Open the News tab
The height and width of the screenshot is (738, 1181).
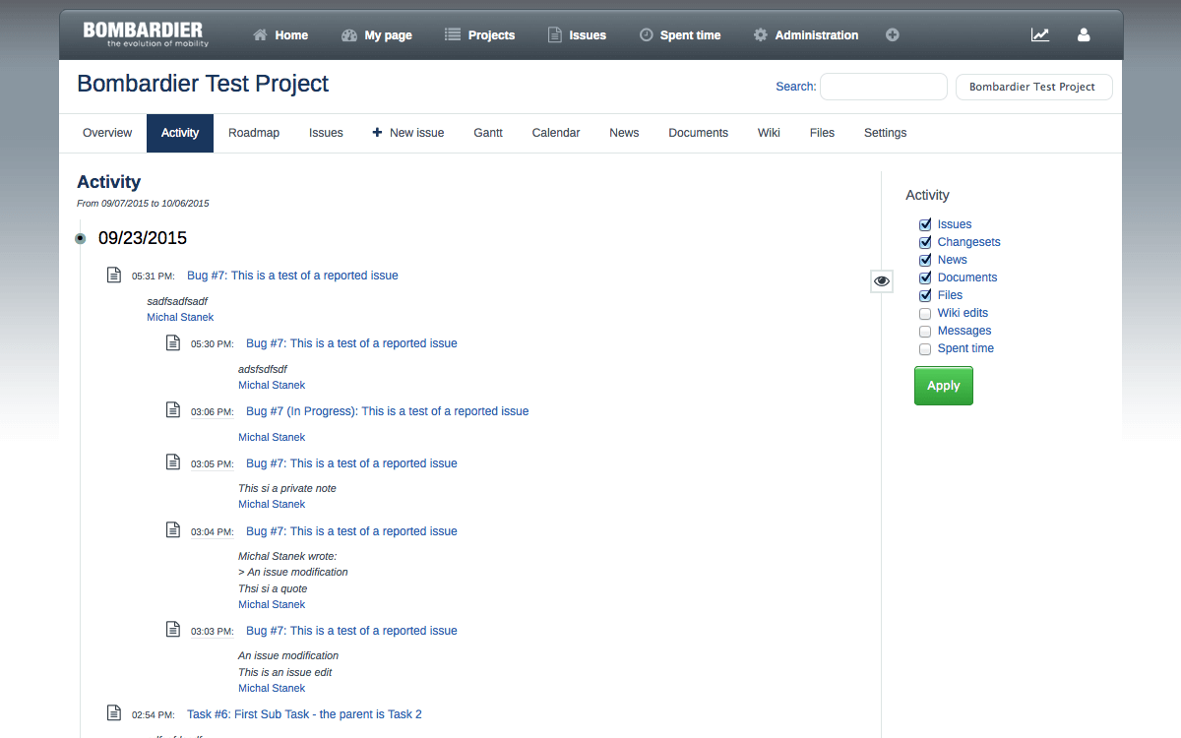click(624, 133)
